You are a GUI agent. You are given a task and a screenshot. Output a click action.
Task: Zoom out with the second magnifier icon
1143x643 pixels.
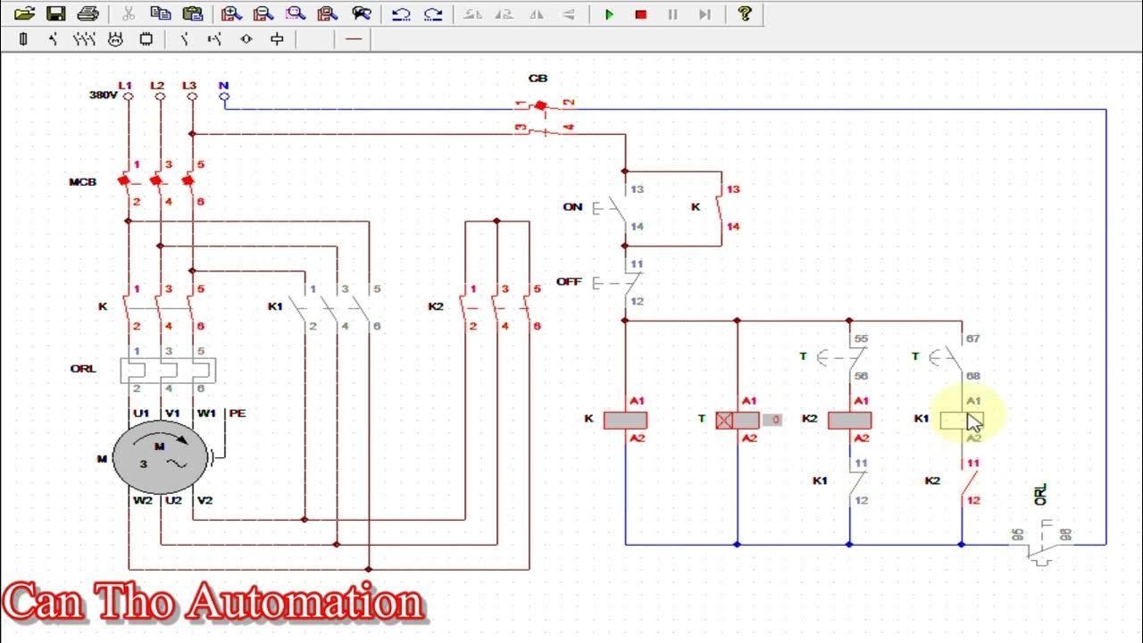click(263, 13)
